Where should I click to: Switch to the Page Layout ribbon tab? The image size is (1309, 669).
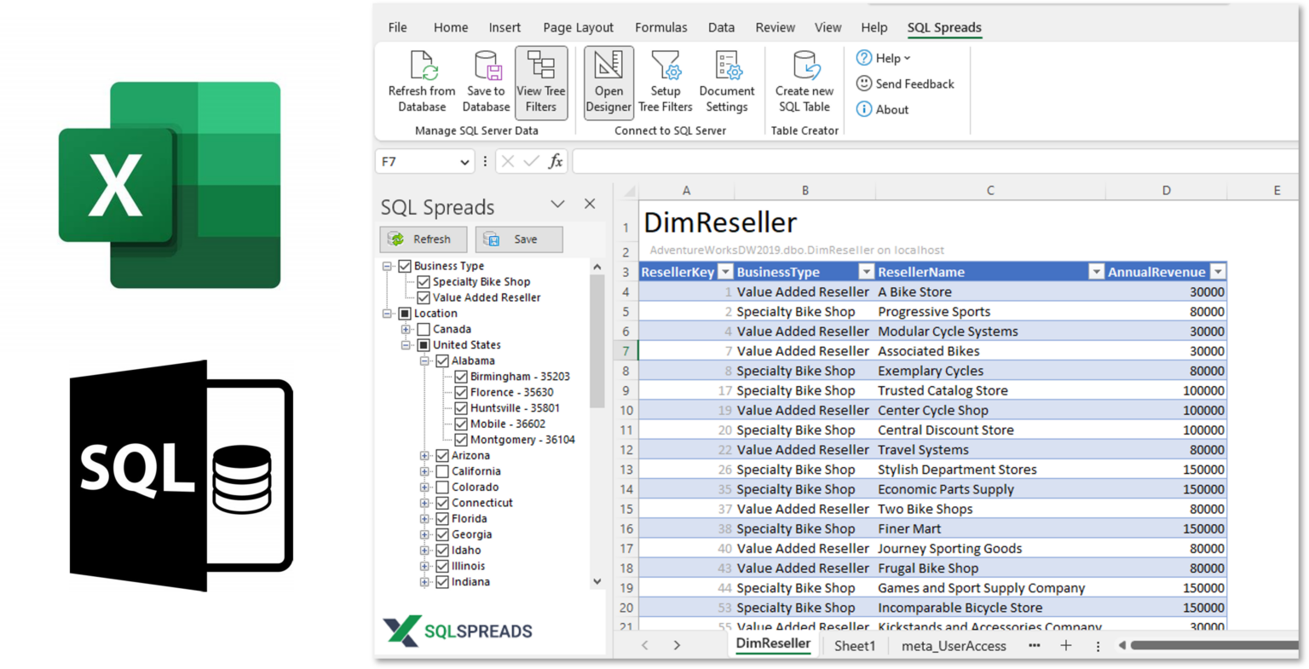click(578, 27)
